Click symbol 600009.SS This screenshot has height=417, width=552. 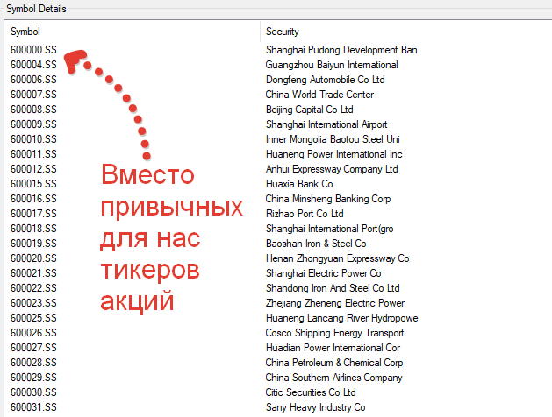click(33, 124)
